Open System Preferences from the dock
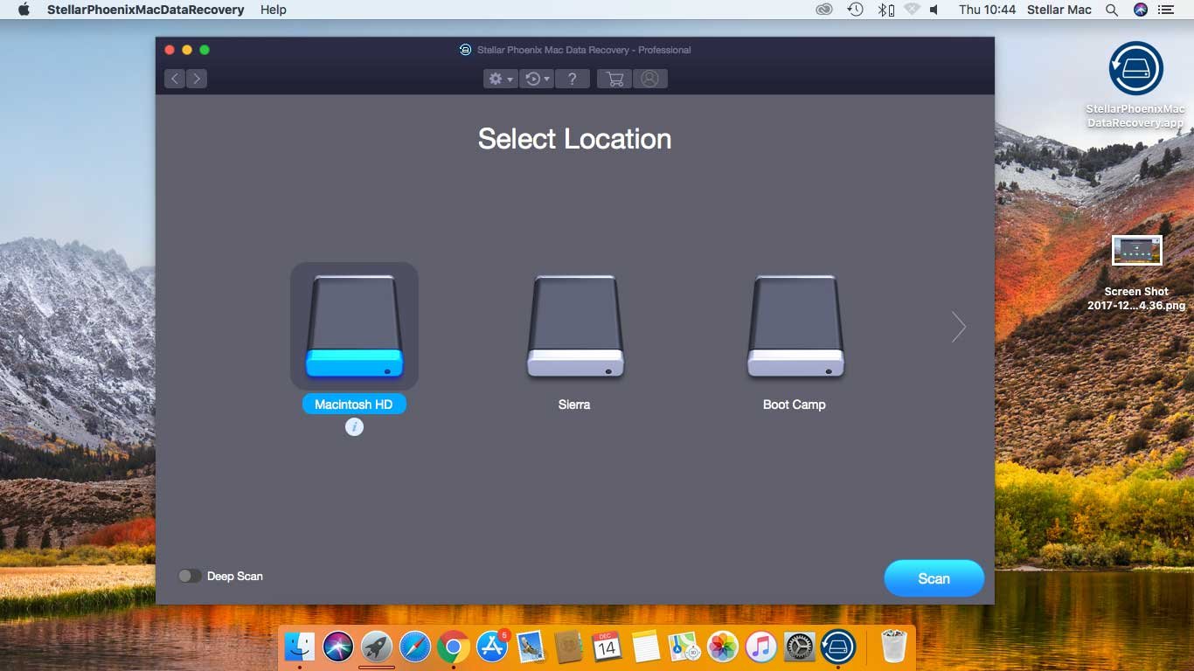The width and height of the screenshot is (1194, 671). coord(800,647)
